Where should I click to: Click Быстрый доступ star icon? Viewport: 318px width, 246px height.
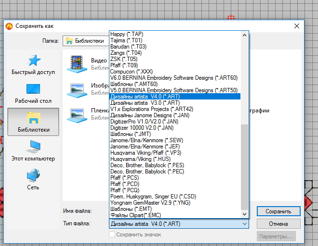coord(33,61)
